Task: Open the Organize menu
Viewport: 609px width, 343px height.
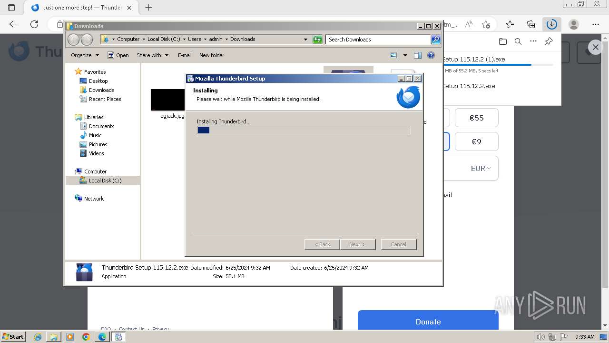Action: pos(85,55)
